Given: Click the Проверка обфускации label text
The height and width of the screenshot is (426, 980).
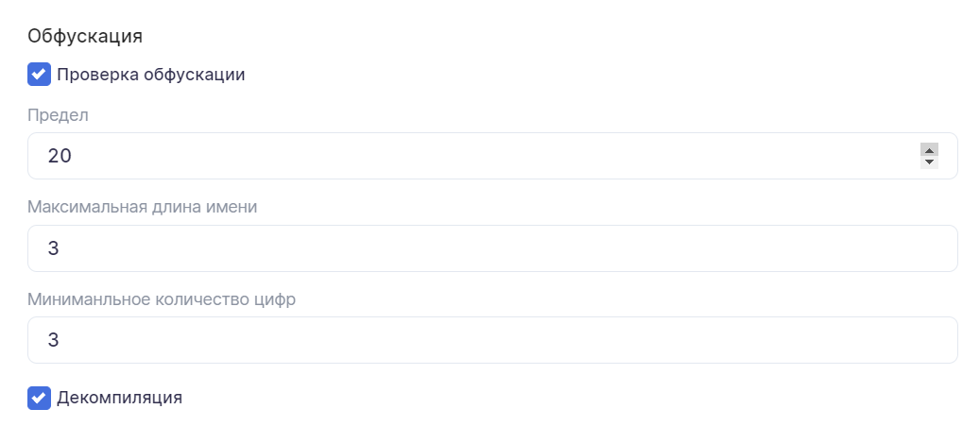Looking at the screenshot, I should [151, 75].
